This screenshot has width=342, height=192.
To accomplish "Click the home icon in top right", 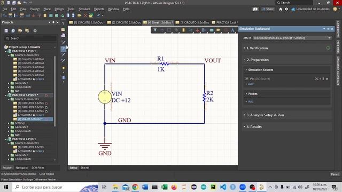I will 281,9.
